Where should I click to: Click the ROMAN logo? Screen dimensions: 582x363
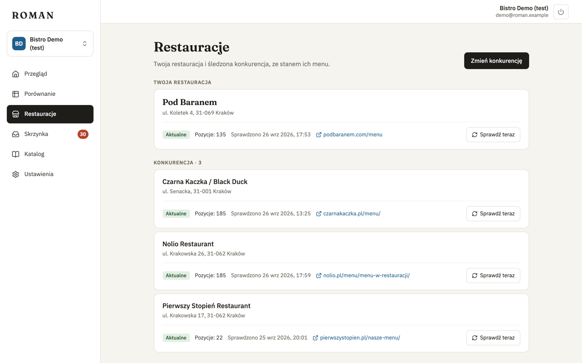(33, 15)
